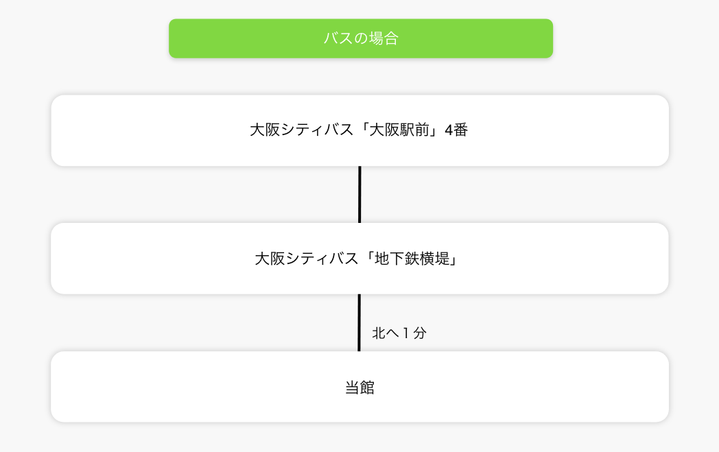Screen dimensions: 719x452
Task: Click the 当館 text label
Action: point(359,388)
